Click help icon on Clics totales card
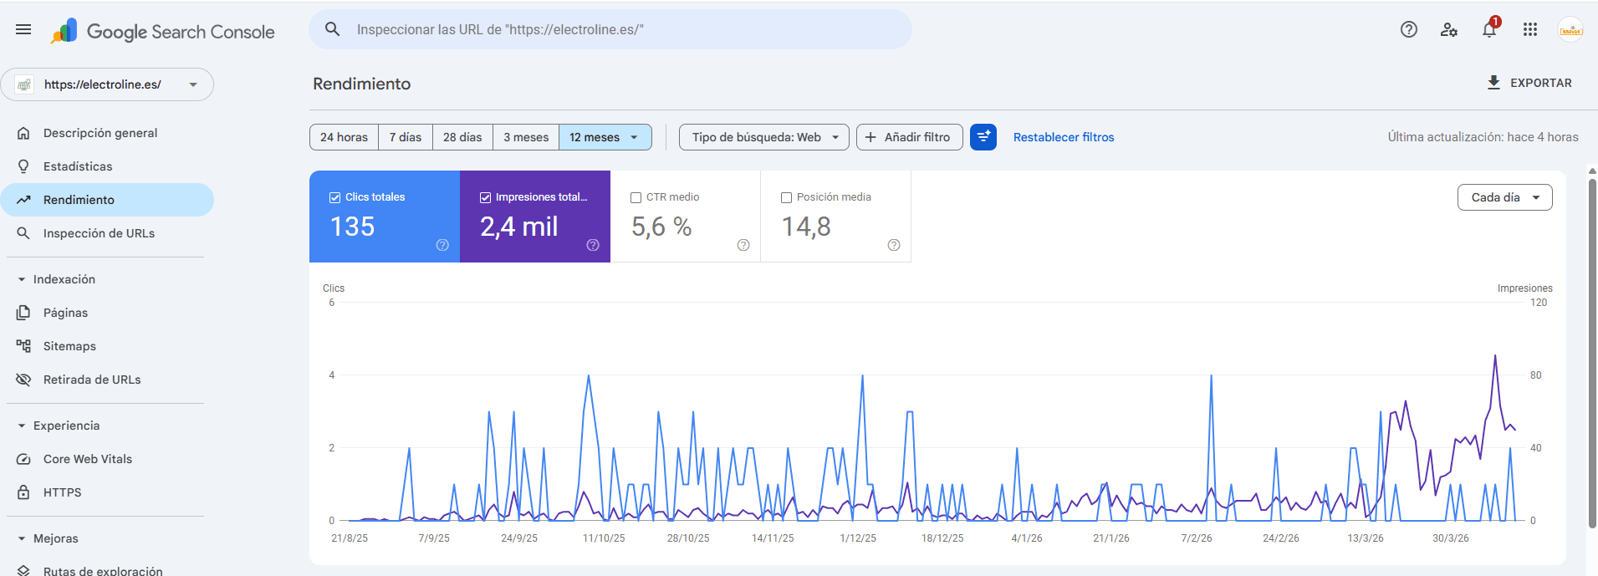The height and width of the screenshot is (576, 1598). (x=442, y=245)
